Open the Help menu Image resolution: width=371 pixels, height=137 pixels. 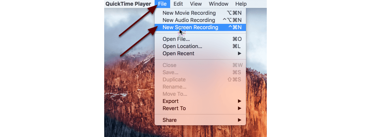[241, 4]
